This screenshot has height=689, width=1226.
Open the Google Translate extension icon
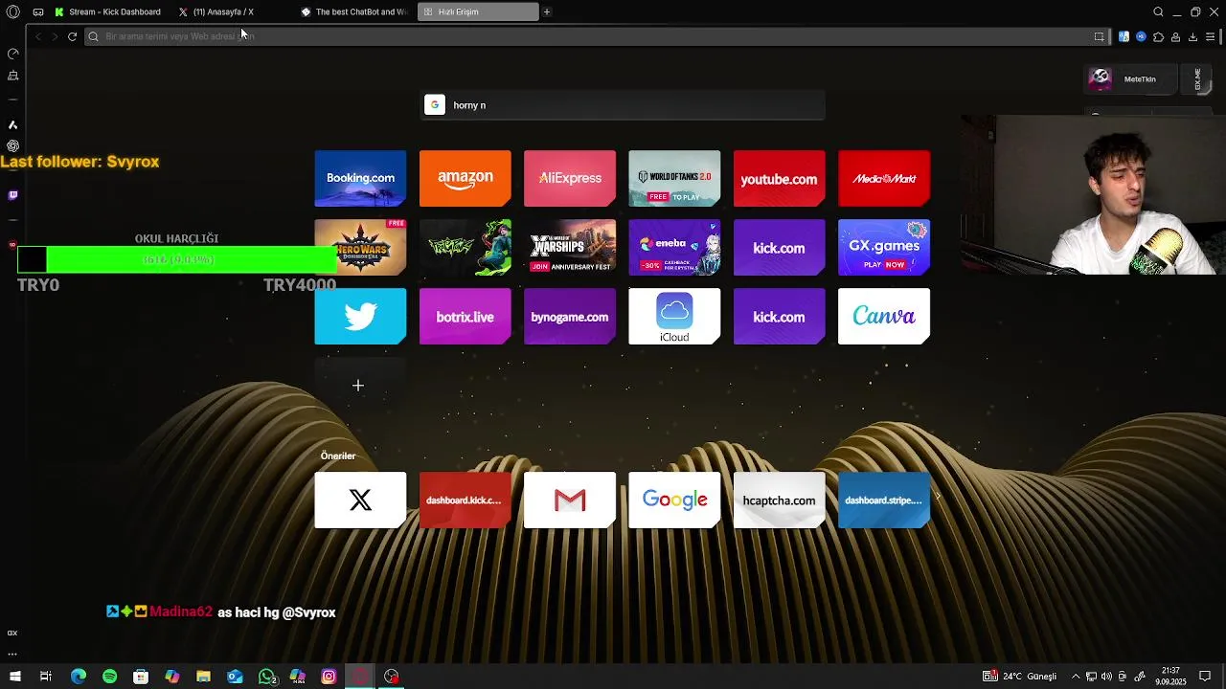pyautogui.click(x=1124, y=36)
